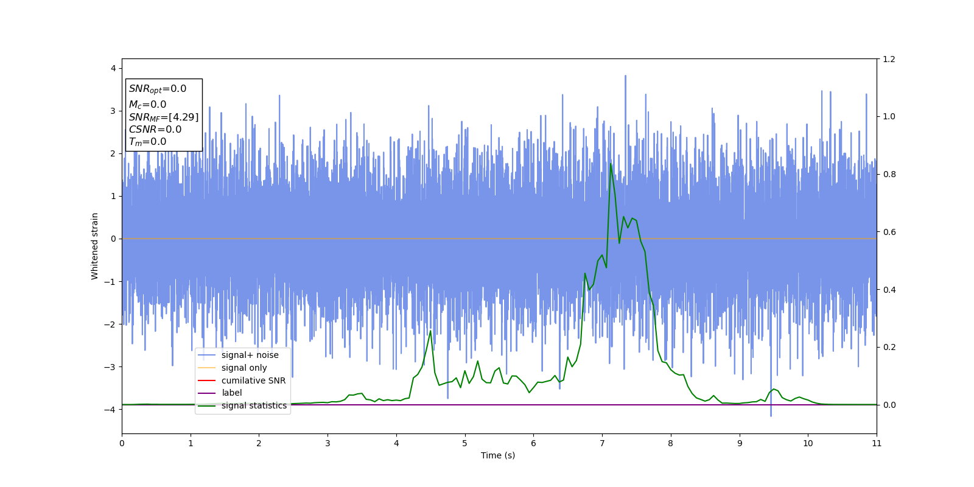Image resolution: width=974 pixels, height=487 pixels.
Task: Click the T_m=0.0 annotation line
Action: [x=147, y=142]
